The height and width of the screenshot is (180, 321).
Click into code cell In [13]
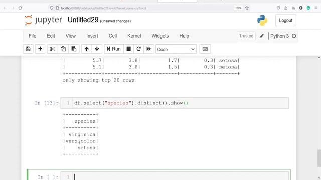[x=175, y=103]
